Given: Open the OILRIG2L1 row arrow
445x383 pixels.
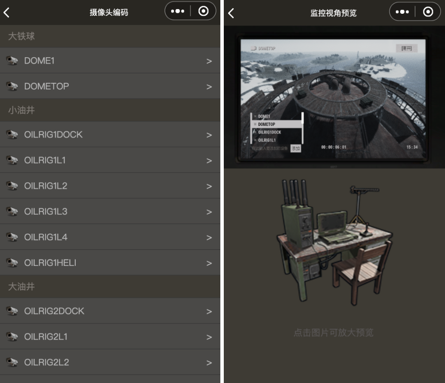Looking at the screenshot, I should pyautogui.click(x=209, y=337).
